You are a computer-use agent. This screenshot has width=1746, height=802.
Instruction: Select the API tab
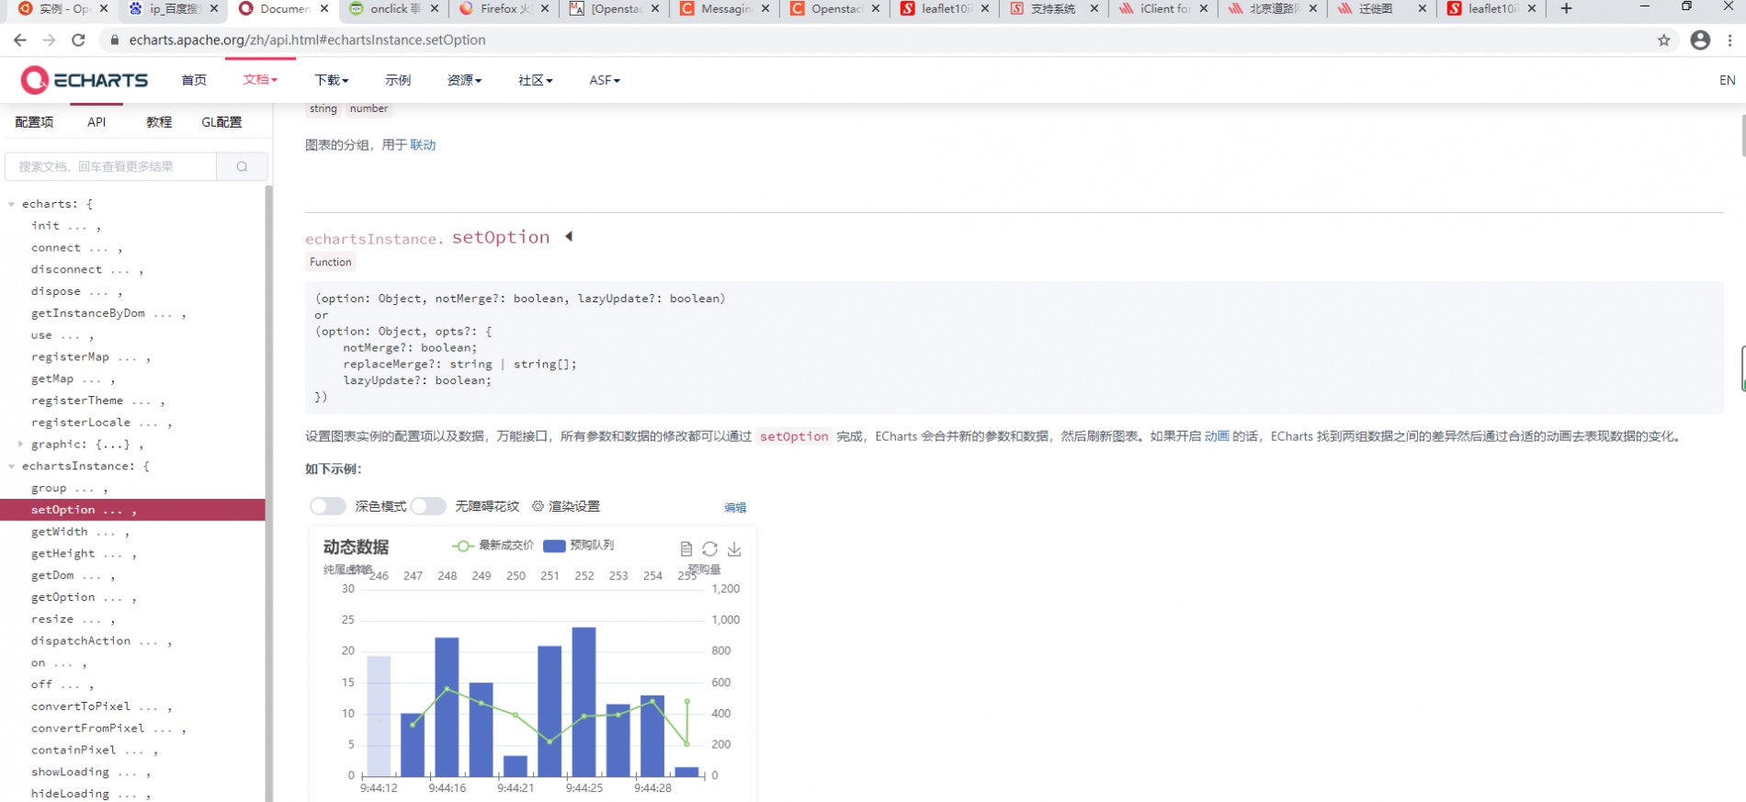(96, 122)
